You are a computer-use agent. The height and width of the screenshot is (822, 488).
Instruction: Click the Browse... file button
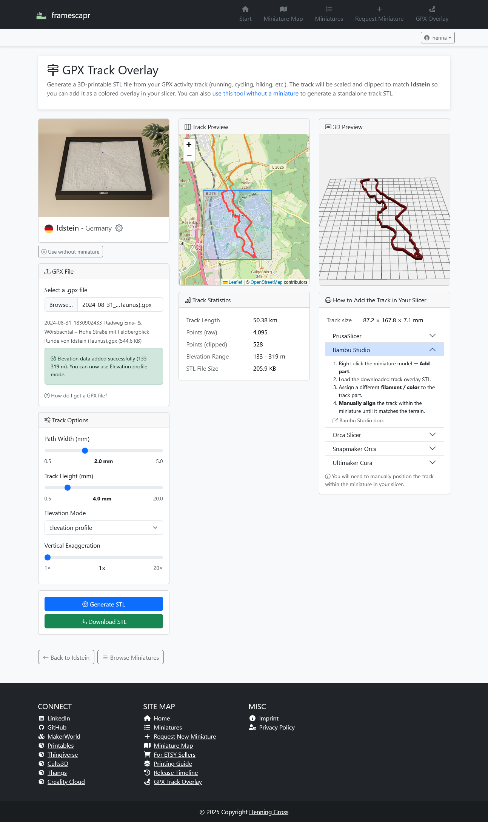click(x=61, y=305)
